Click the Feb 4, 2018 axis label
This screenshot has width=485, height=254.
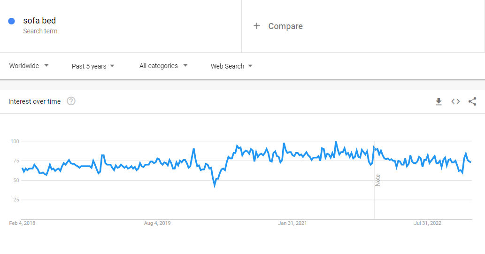coord(22,223)
